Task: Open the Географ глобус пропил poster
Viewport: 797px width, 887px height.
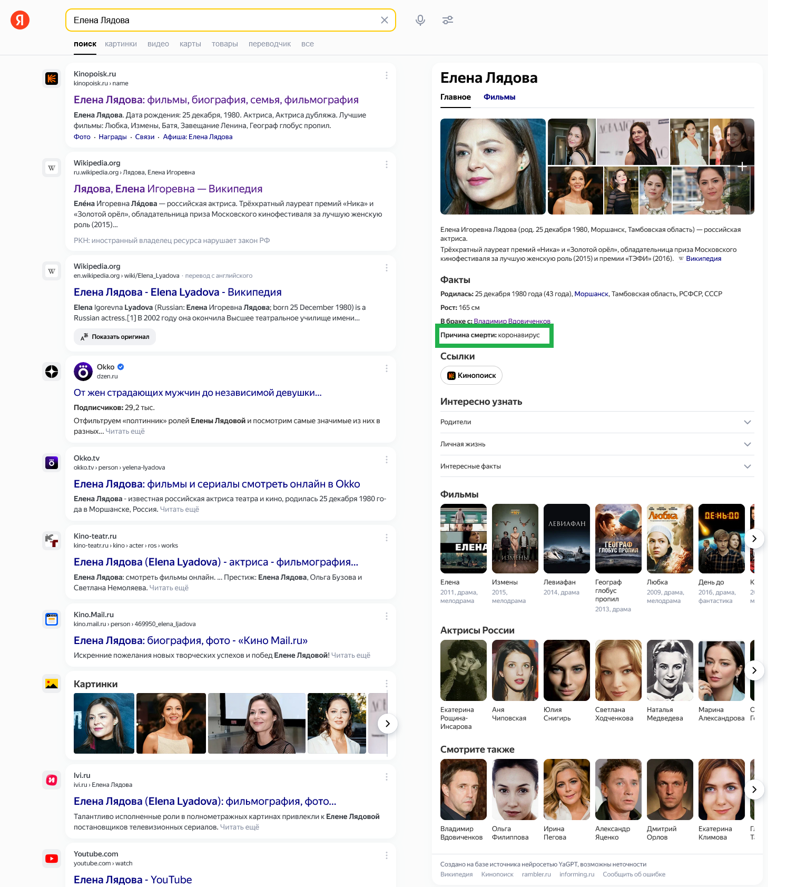Action: click(x=618, y=539)
